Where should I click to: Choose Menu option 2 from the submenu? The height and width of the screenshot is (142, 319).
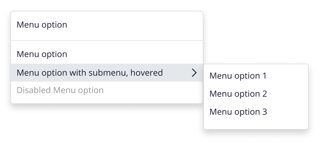point(238,94)
